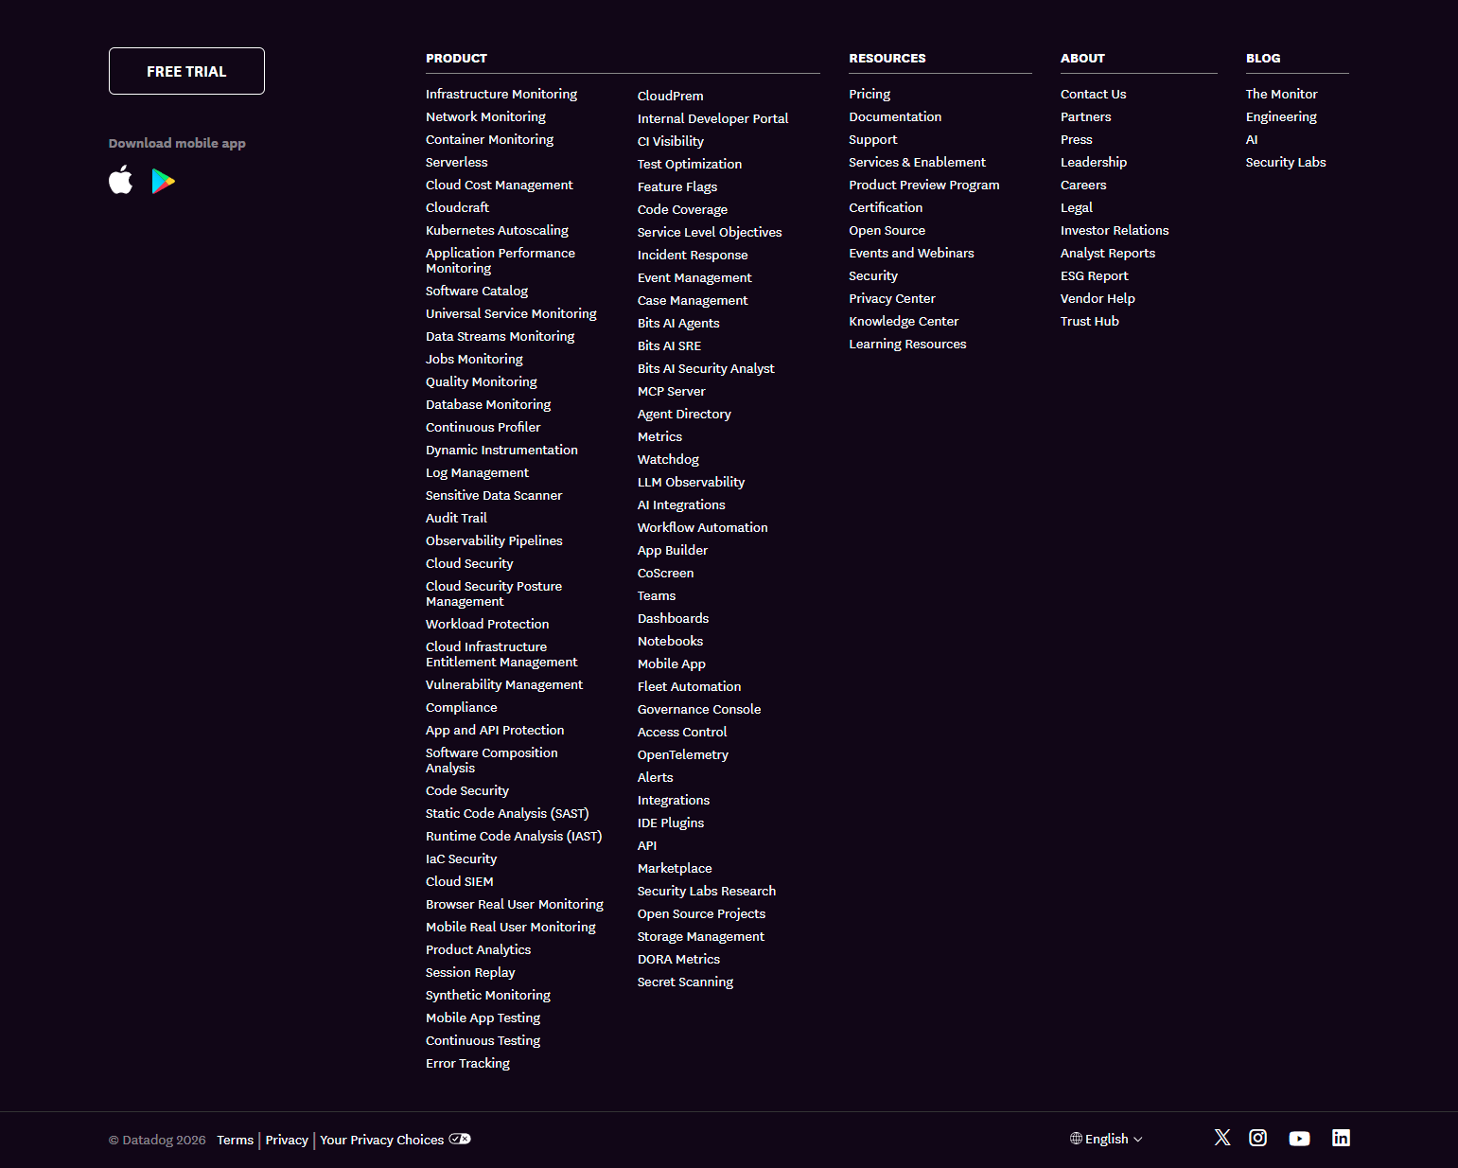Open the Google Play download icon
1458x1168 pixels.
162,180
